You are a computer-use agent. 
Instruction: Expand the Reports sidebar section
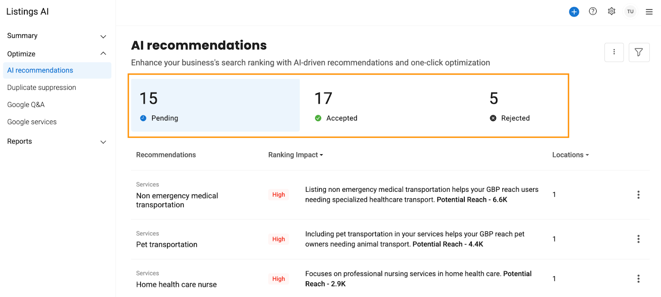[57, 141]
